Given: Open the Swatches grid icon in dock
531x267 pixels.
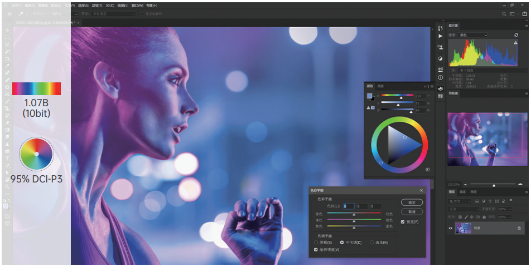Looking at the screenshot, I should (x=440, y=96).
